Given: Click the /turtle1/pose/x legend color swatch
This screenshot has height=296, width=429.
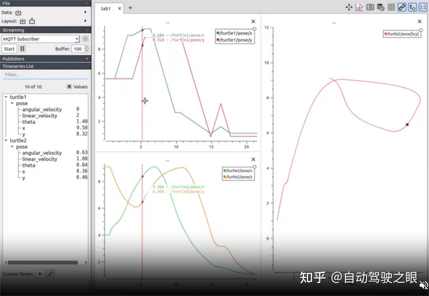Looking at the screenshot, I should (x=217, y=33).
